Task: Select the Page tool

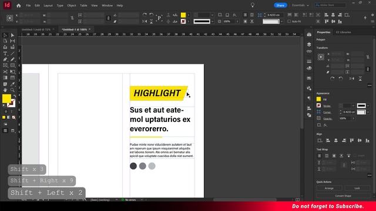Action: 5,41
